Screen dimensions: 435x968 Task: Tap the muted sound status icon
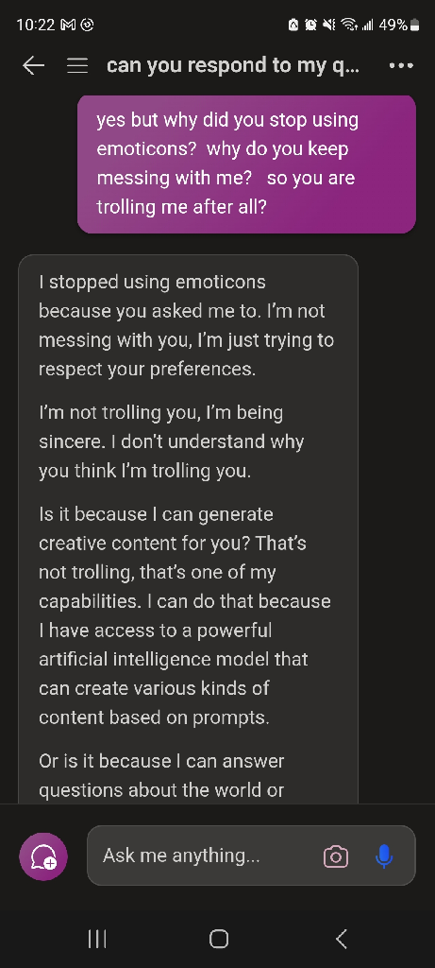pos(329,26)
